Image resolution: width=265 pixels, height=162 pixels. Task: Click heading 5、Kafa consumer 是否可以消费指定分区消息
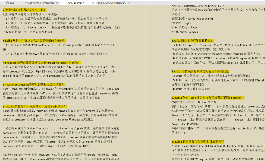click(33, 84)
